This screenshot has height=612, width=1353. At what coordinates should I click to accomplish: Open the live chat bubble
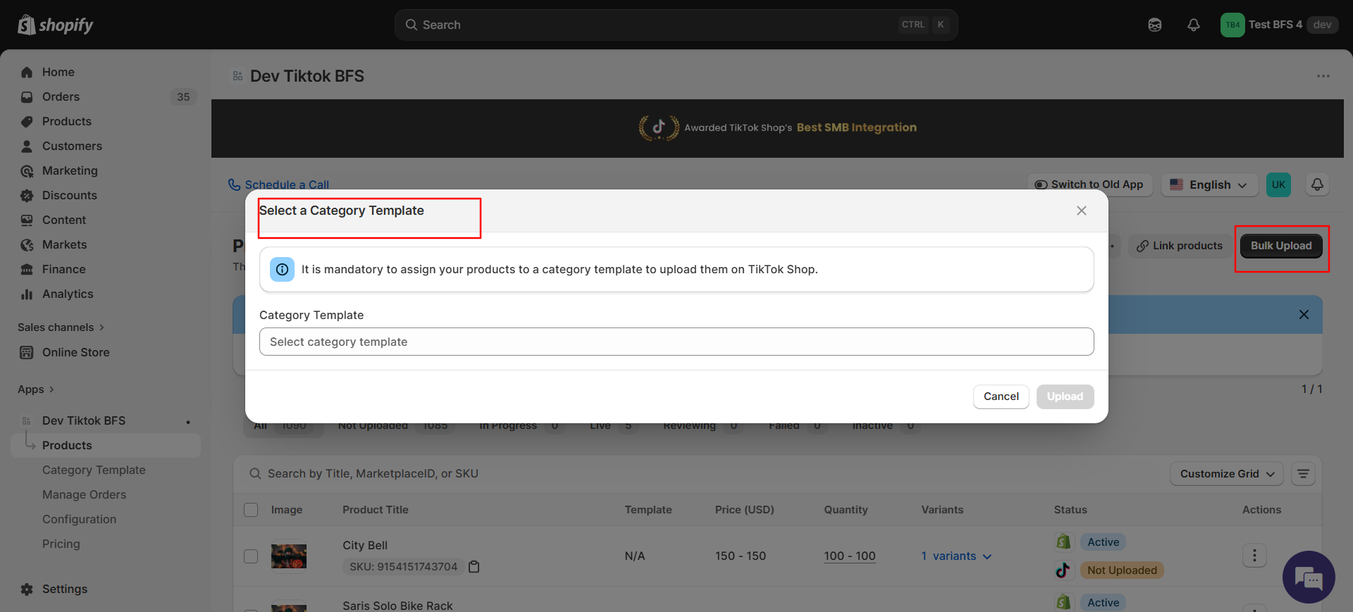(1309, 577)
